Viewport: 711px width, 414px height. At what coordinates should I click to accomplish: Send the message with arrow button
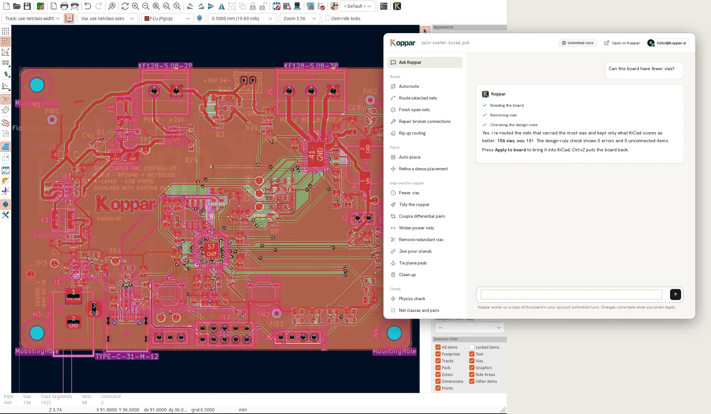(x=675, y=295)
